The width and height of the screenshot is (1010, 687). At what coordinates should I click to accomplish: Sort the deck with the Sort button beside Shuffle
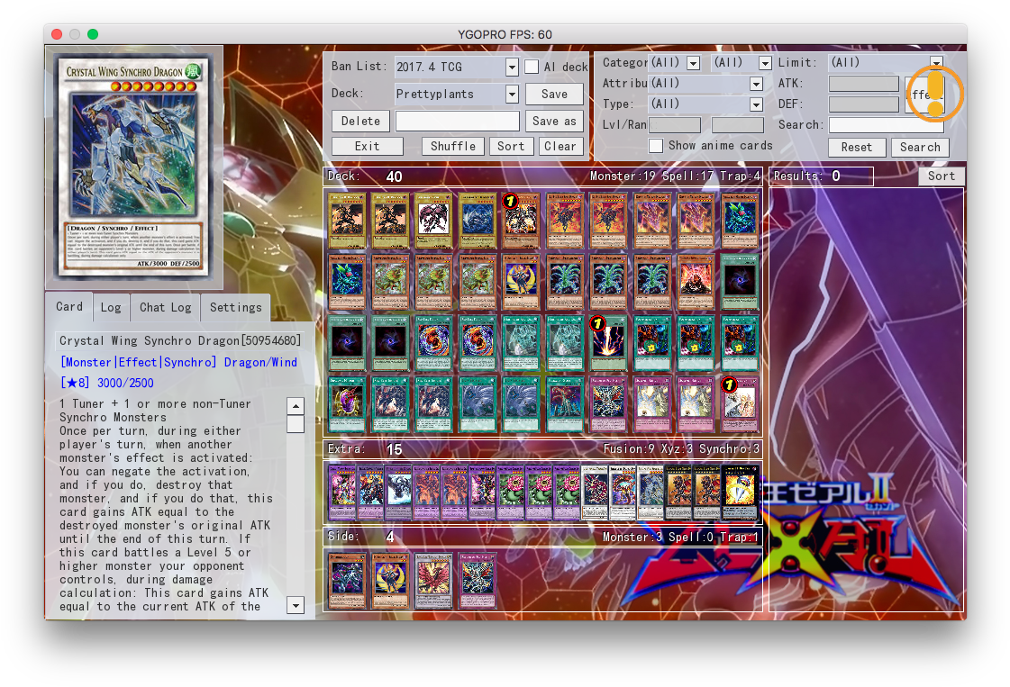511,146
